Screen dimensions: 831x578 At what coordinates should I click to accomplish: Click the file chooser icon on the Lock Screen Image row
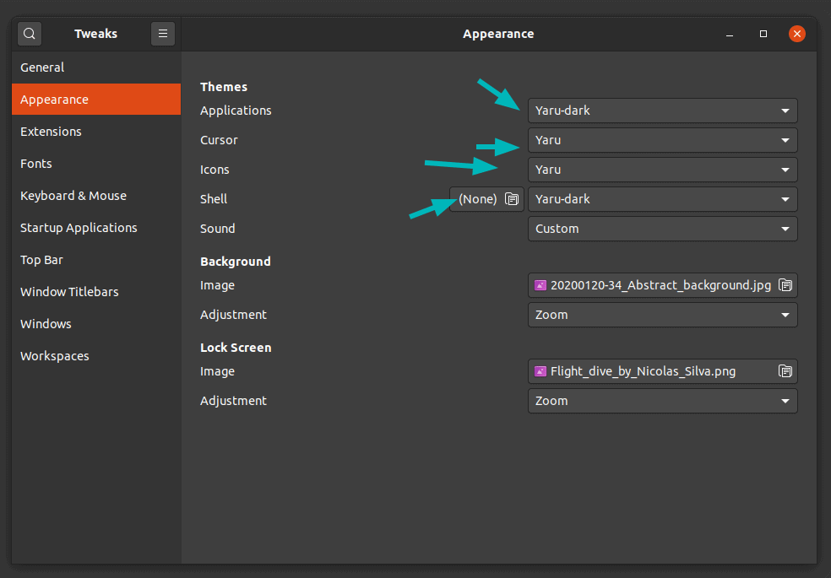click(x=785, y=371)
